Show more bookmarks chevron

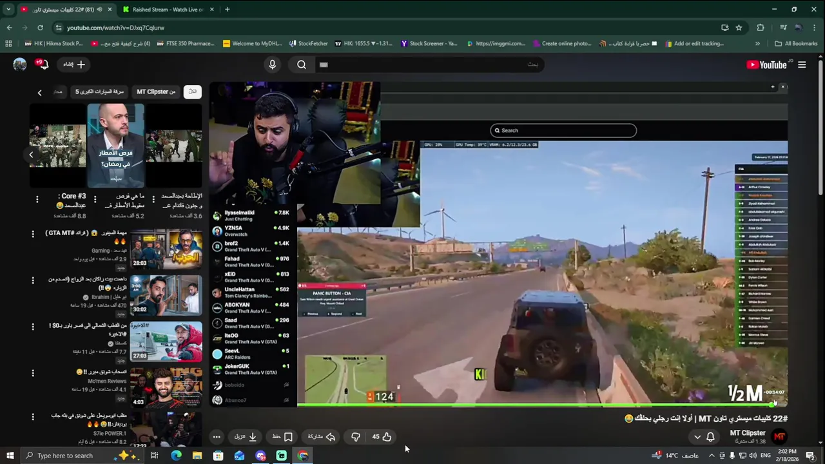pyautogui.click(x=757, y=44)
